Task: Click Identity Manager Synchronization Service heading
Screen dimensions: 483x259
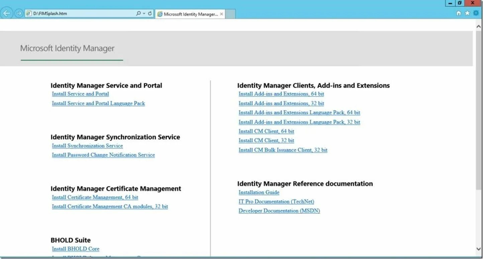Action: point(115,137)
